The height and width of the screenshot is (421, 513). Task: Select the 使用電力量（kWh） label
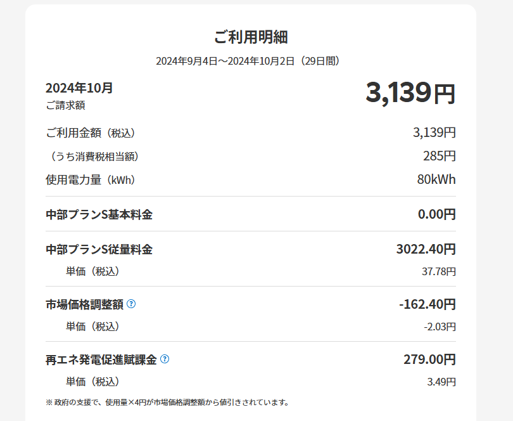coord(91,179)
